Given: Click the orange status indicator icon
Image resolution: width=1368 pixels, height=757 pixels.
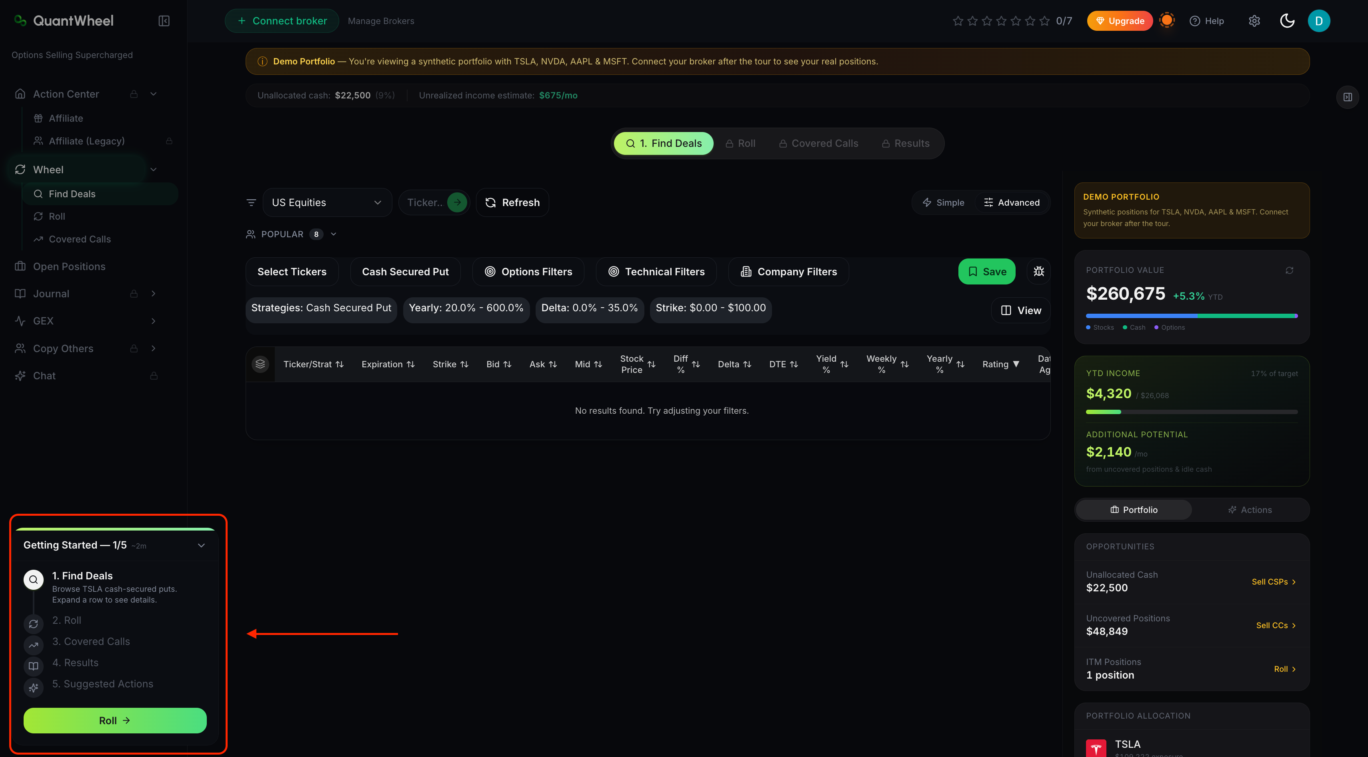Looking at the screenshot, I should tap(1167, 20).
